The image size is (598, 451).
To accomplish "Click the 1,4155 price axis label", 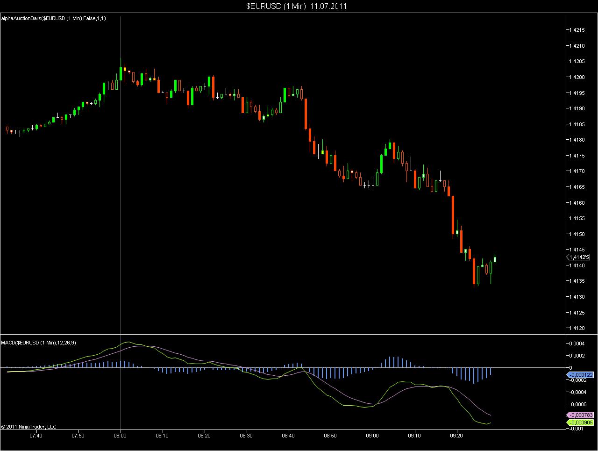I will coord(577,218).
